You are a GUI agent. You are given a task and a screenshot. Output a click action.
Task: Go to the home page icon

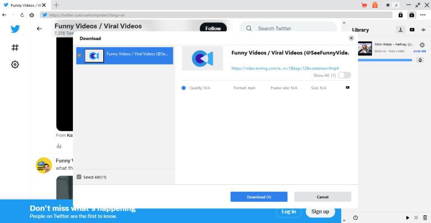point(31,15)
